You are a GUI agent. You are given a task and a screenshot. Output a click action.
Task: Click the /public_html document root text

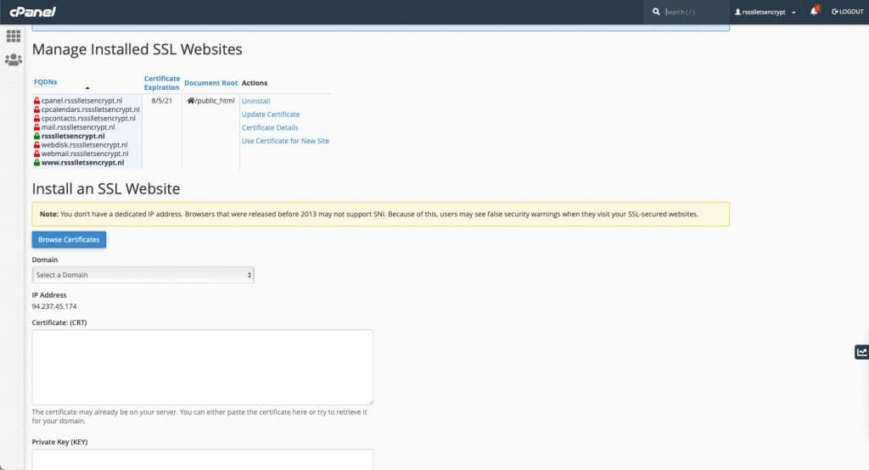215,101
